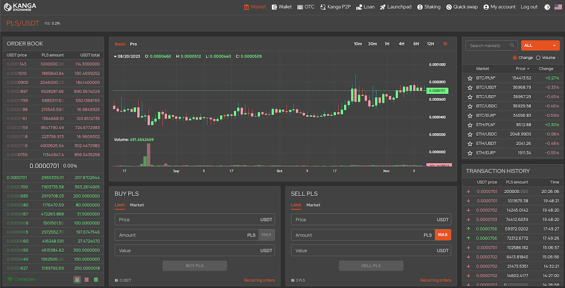Favorite the ETH/PLN market star
Screen dimensions: 565x288
pos(469,125)
